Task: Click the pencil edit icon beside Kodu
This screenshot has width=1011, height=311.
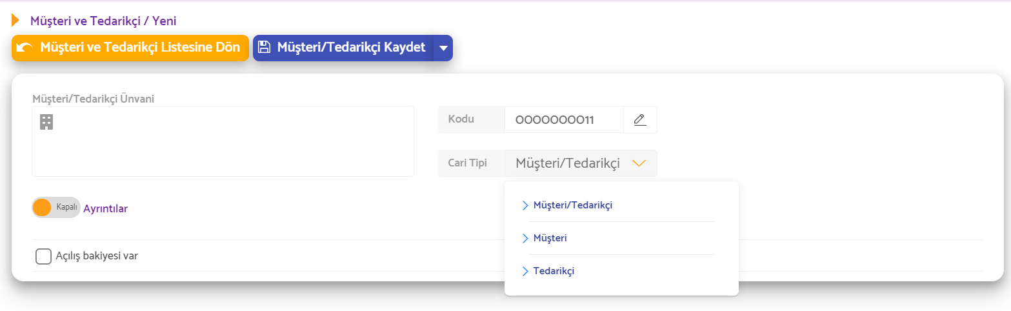Action: click(640, 119)
